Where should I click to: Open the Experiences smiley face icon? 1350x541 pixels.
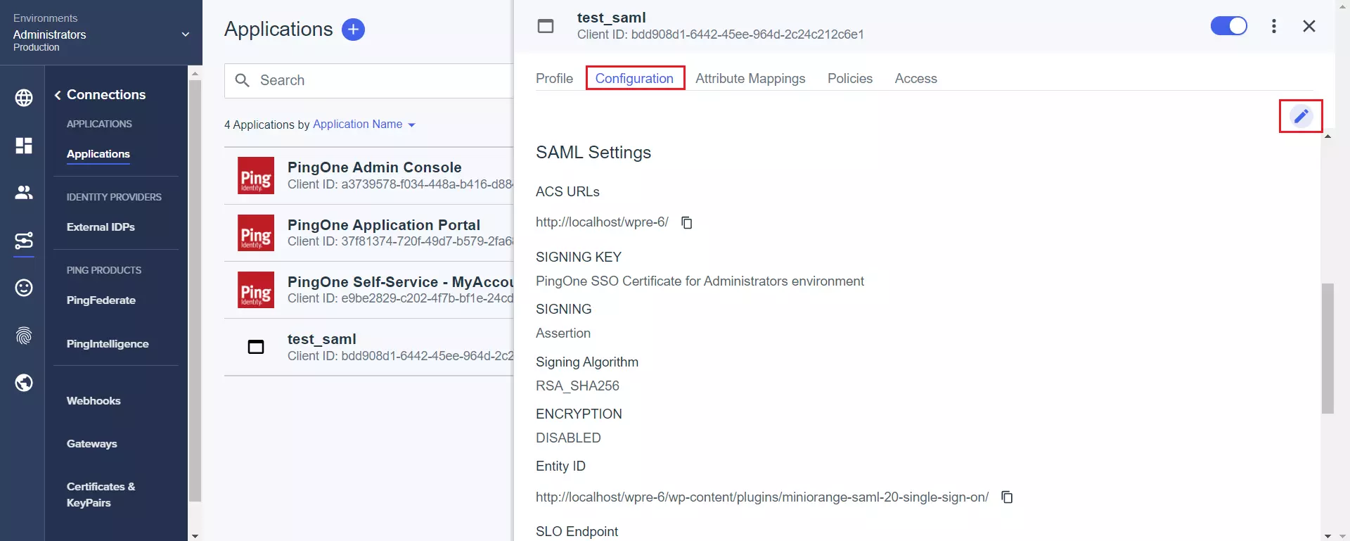(x=24, y=288)
